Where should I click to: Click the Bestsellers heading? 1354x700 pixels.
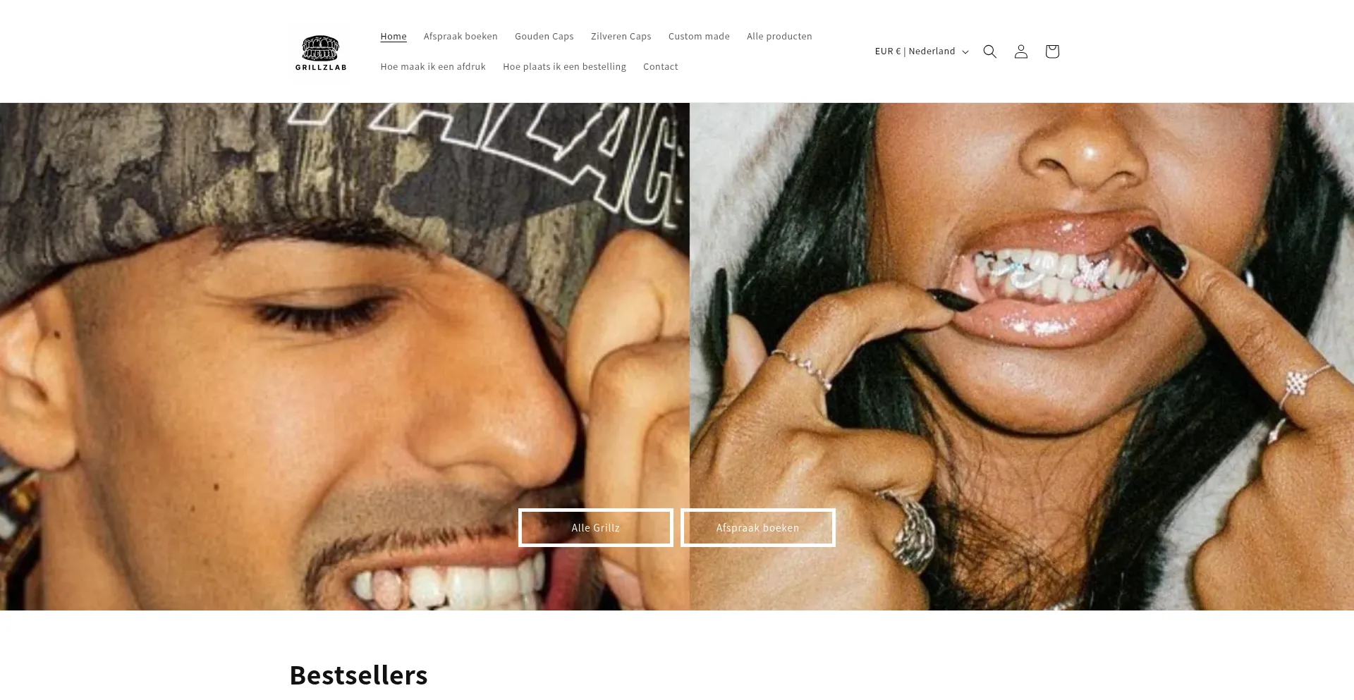358,675
